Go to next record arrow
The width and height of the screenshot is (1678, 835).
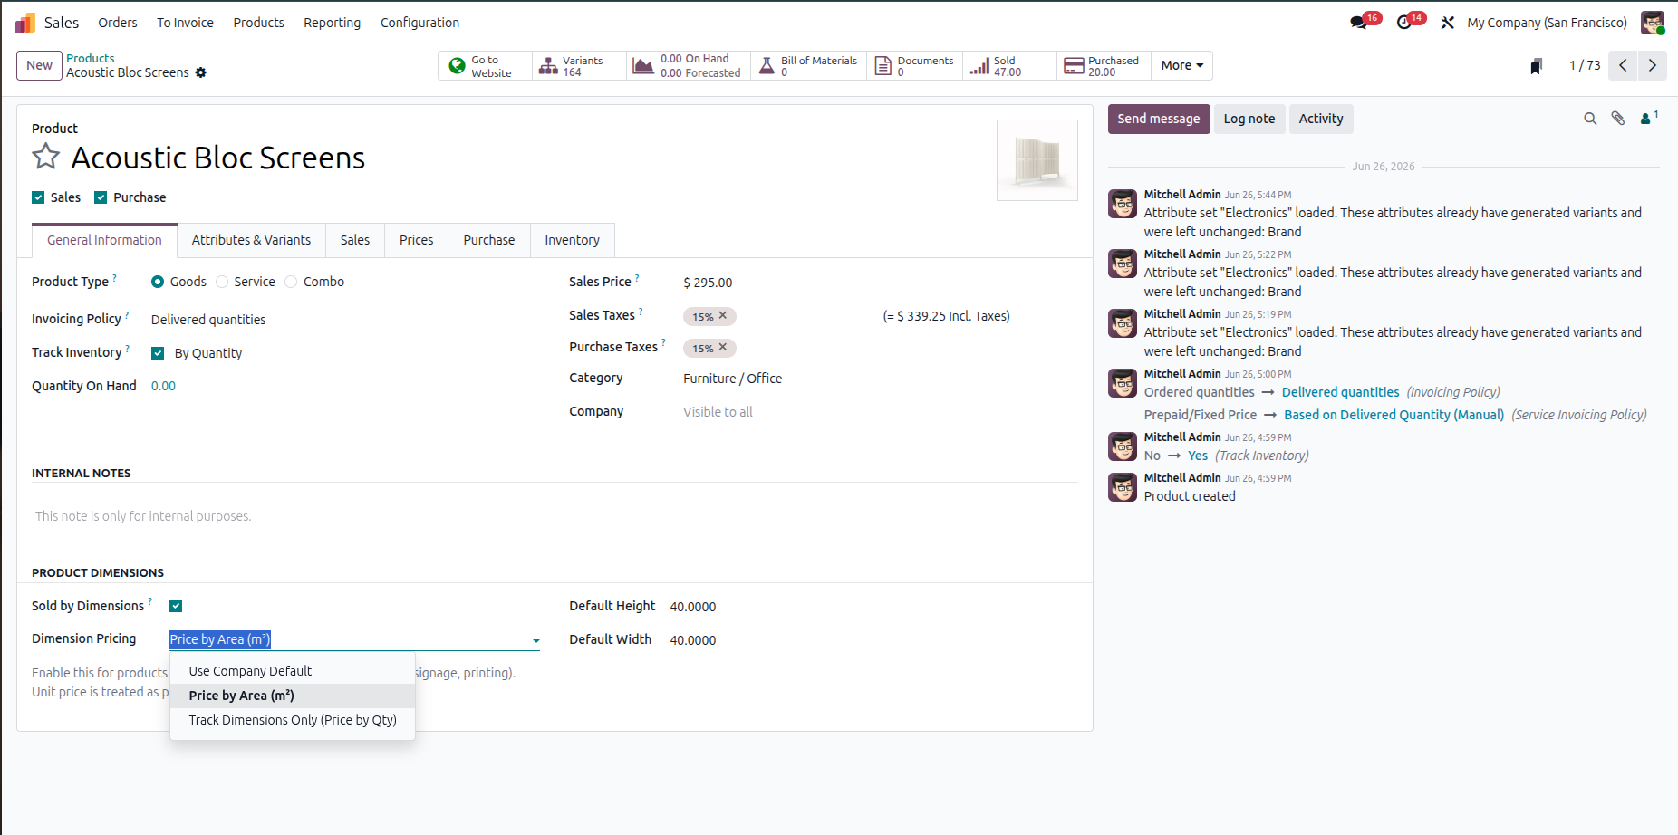click(1652, 65)
